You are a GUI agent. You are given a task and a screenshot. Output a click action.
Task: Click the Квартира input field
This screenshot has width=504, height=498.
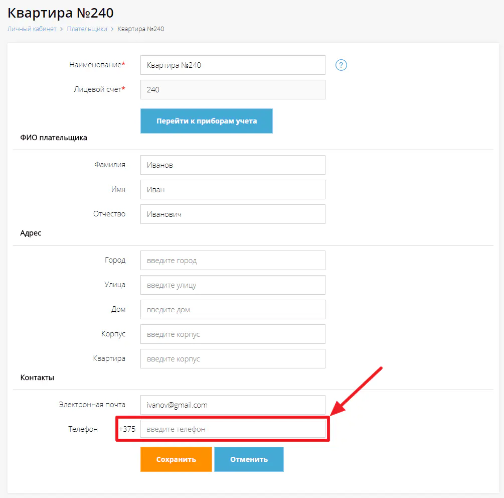pos(233,358)
